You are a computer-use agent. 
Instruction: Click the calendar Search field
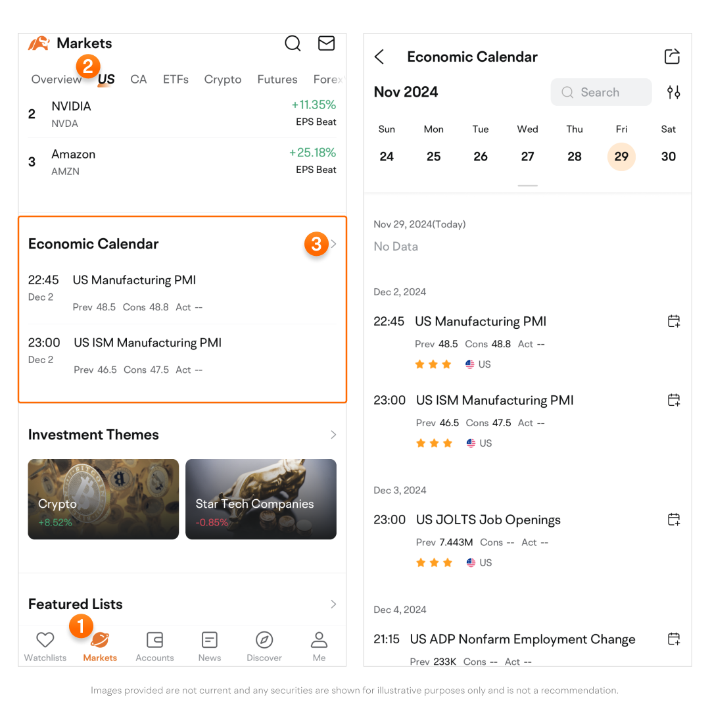click(x=601, y=92)
